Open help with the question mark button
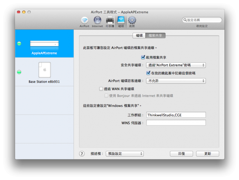The width and height of the screenshot is (239, 180). pyautogui.click(x=82, y=153)
